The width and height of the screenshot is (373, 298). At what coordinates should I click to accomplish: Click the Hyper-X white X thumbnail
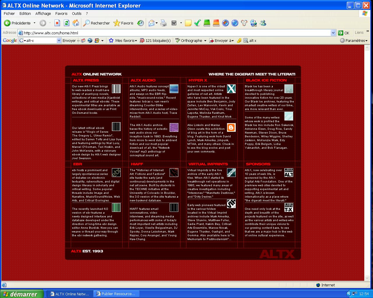click(x=231, y=89)
